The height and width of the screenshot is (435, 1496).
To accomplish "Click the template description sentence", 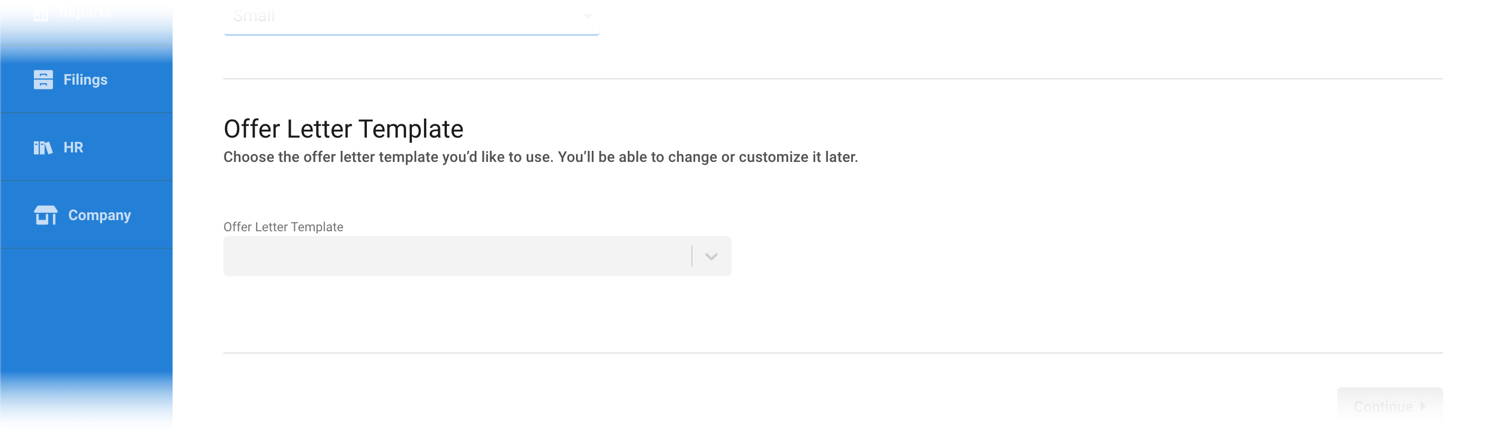I will (x=540, y=157).
